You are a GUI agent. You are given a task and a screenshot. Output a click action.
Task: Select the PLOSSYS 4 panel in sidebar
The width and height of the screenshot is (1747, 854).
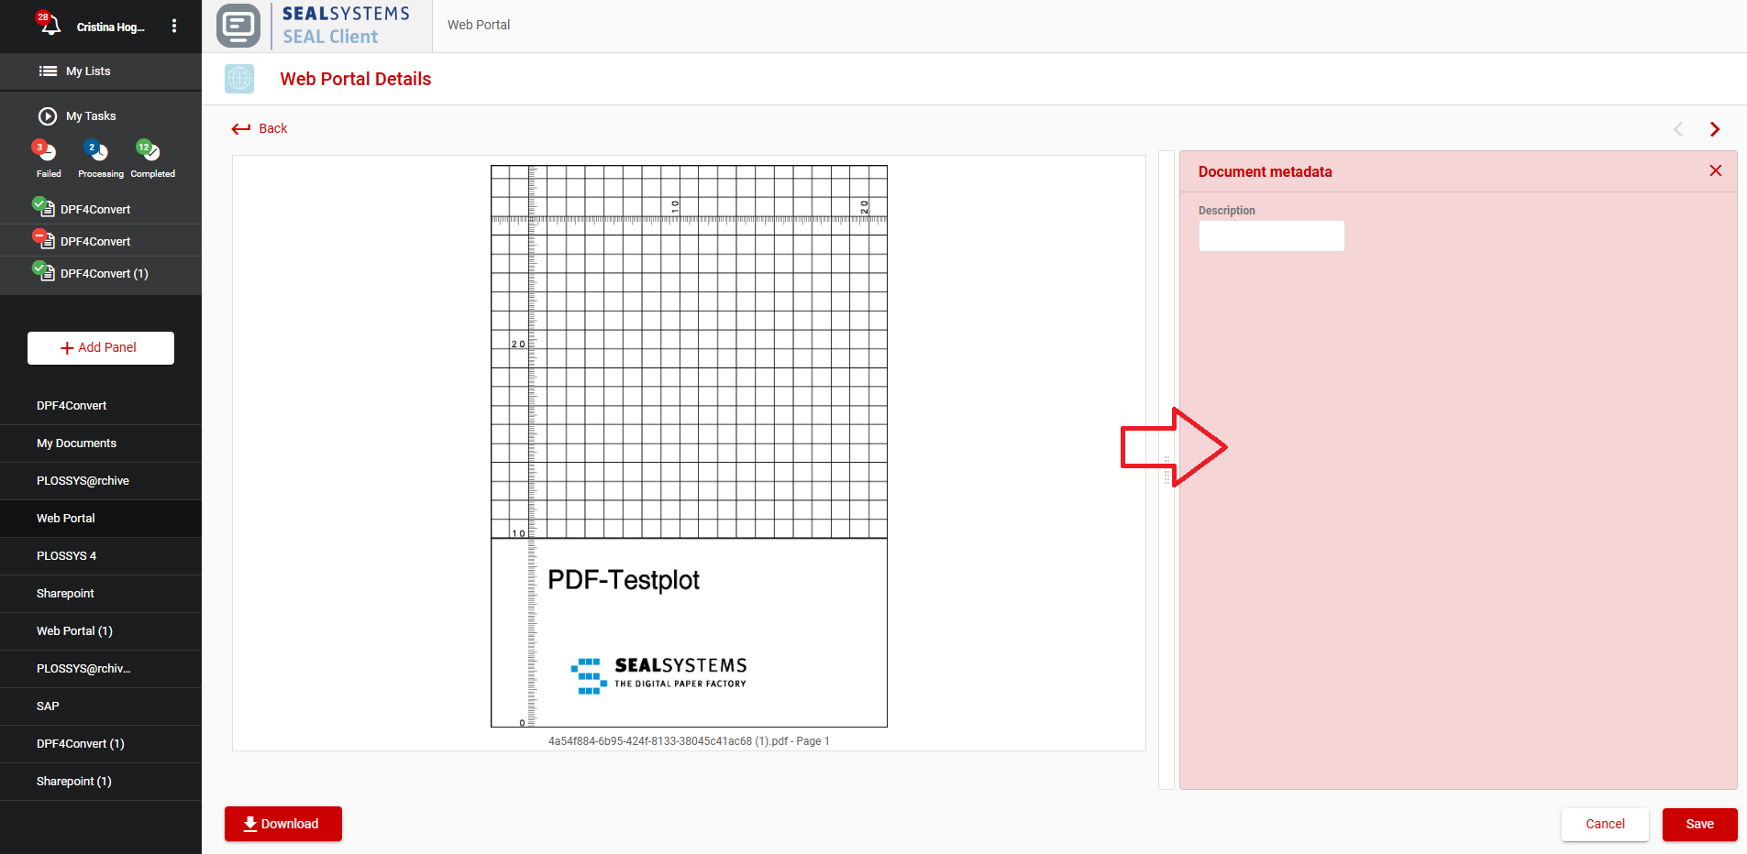pos(66,556)
